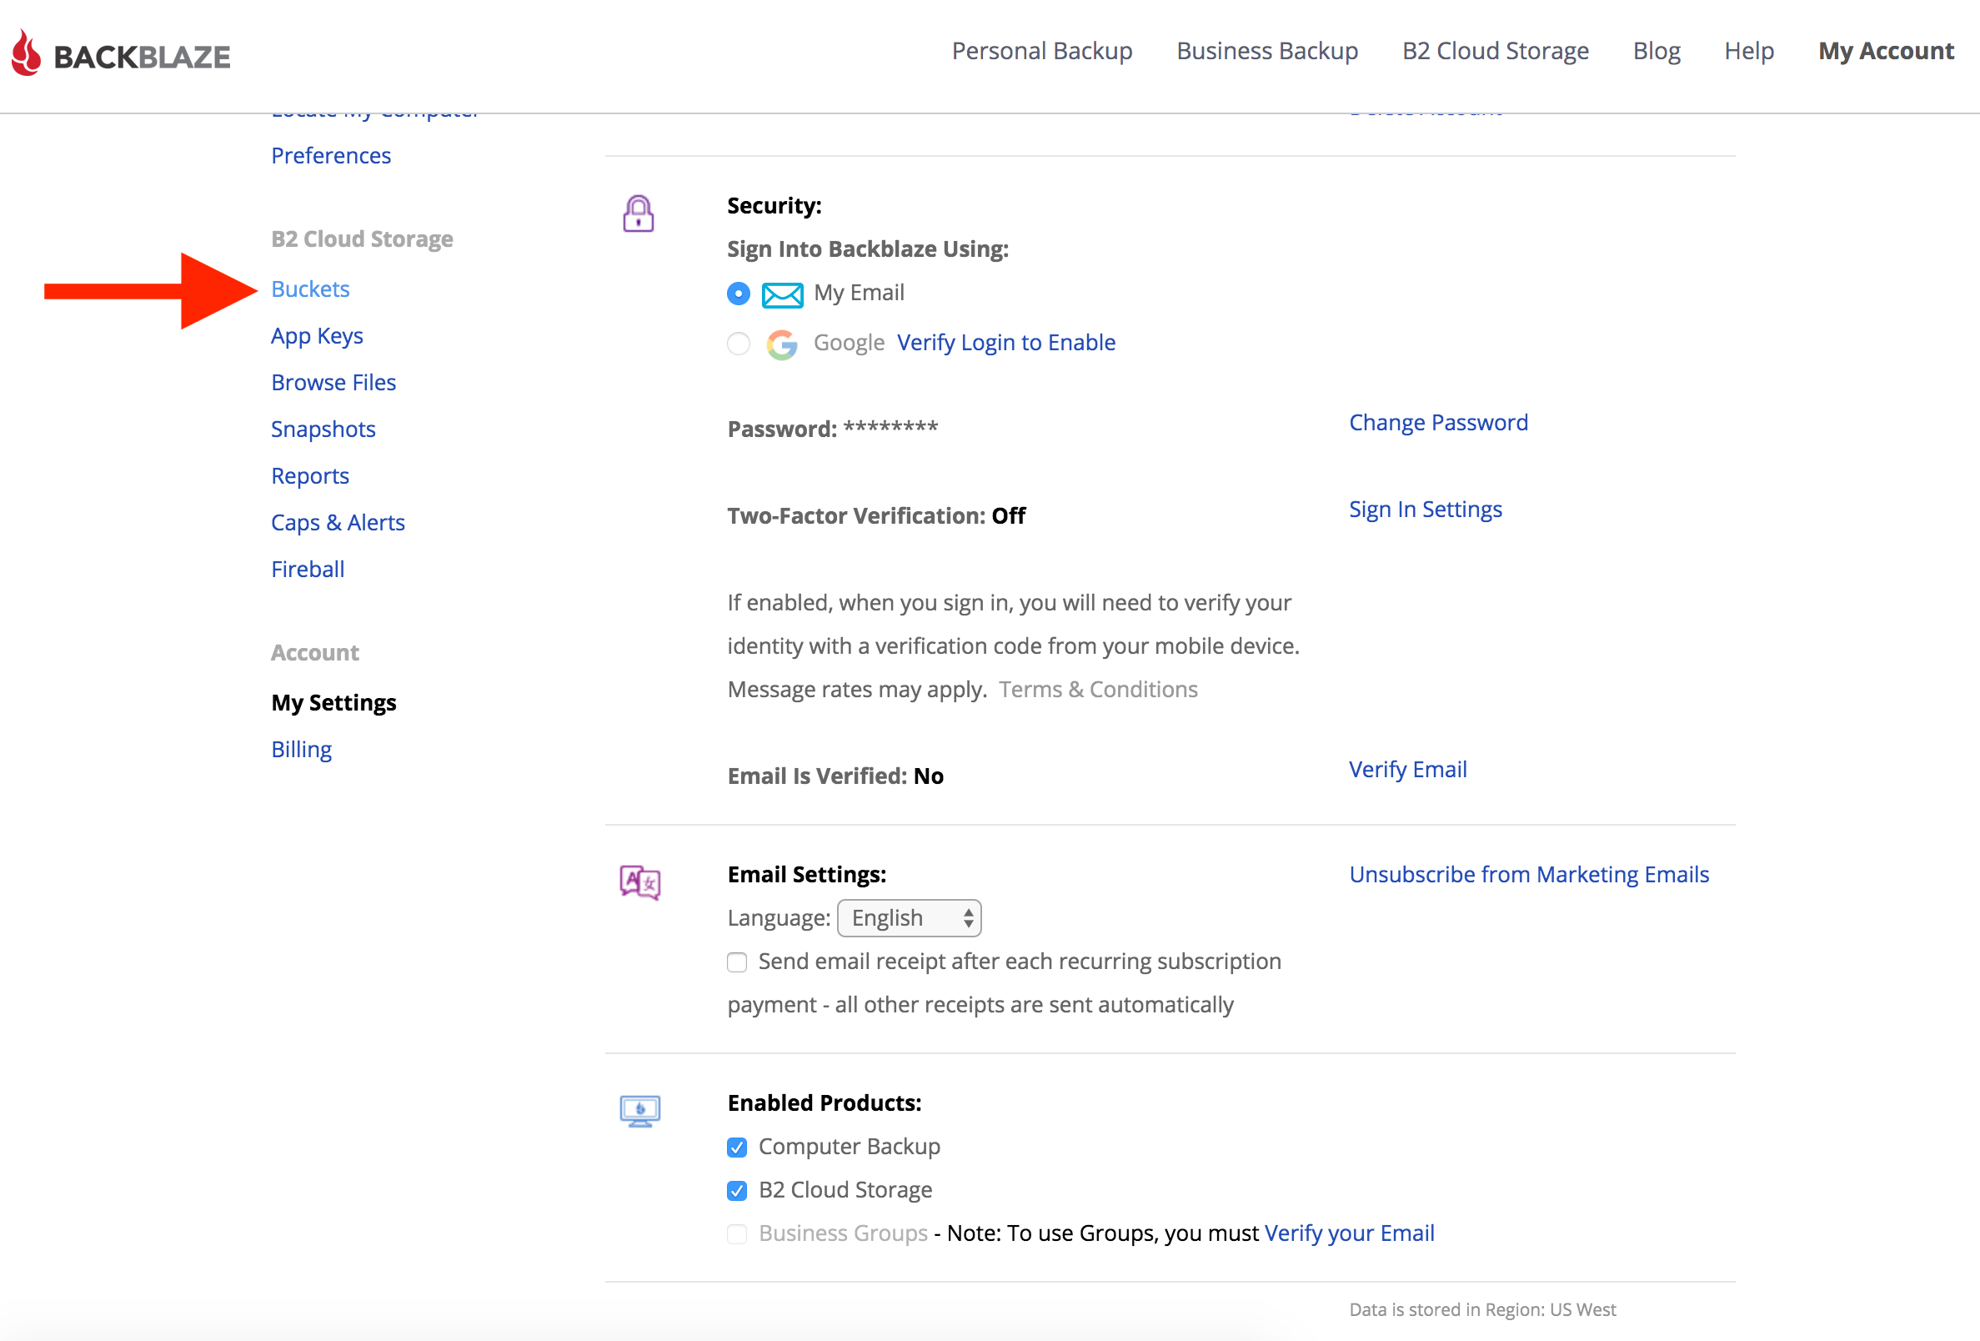The image size is (1980, 1341).
Task: Click the BACKBLAZE wordmark text
Action: click(142, 56)
